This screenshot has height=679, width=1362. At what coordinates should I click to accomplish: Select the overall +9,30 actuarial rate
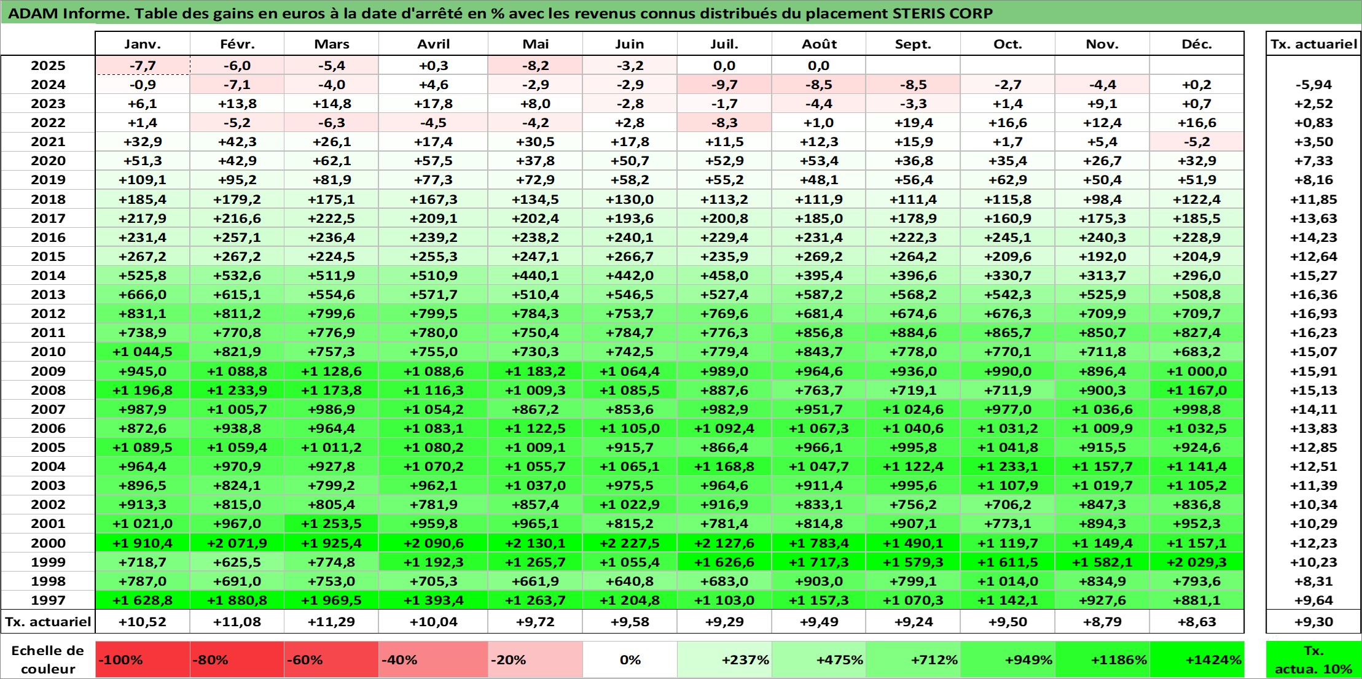pyautogui.click(x=1313, y=622)
